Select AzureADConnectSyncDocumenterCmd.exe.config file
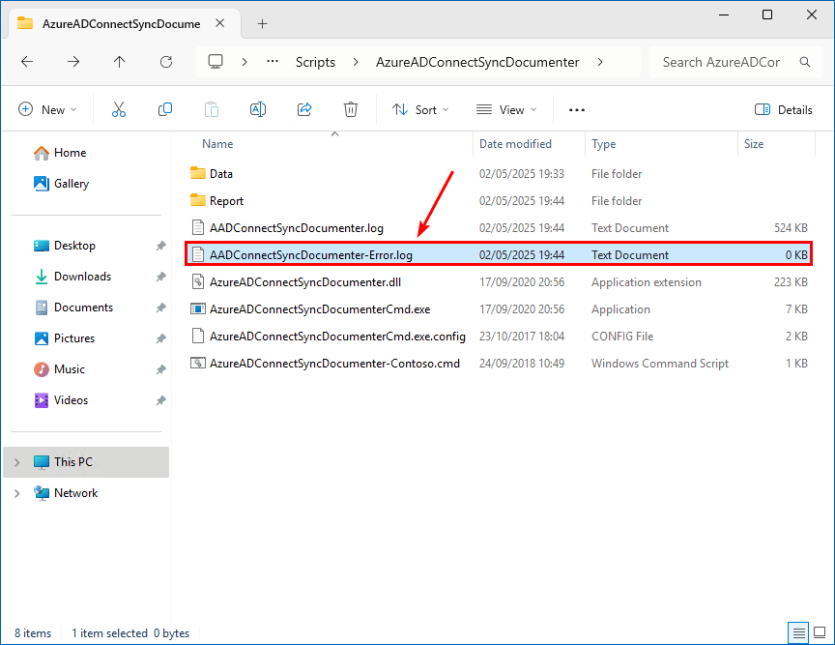 point(499,337)
